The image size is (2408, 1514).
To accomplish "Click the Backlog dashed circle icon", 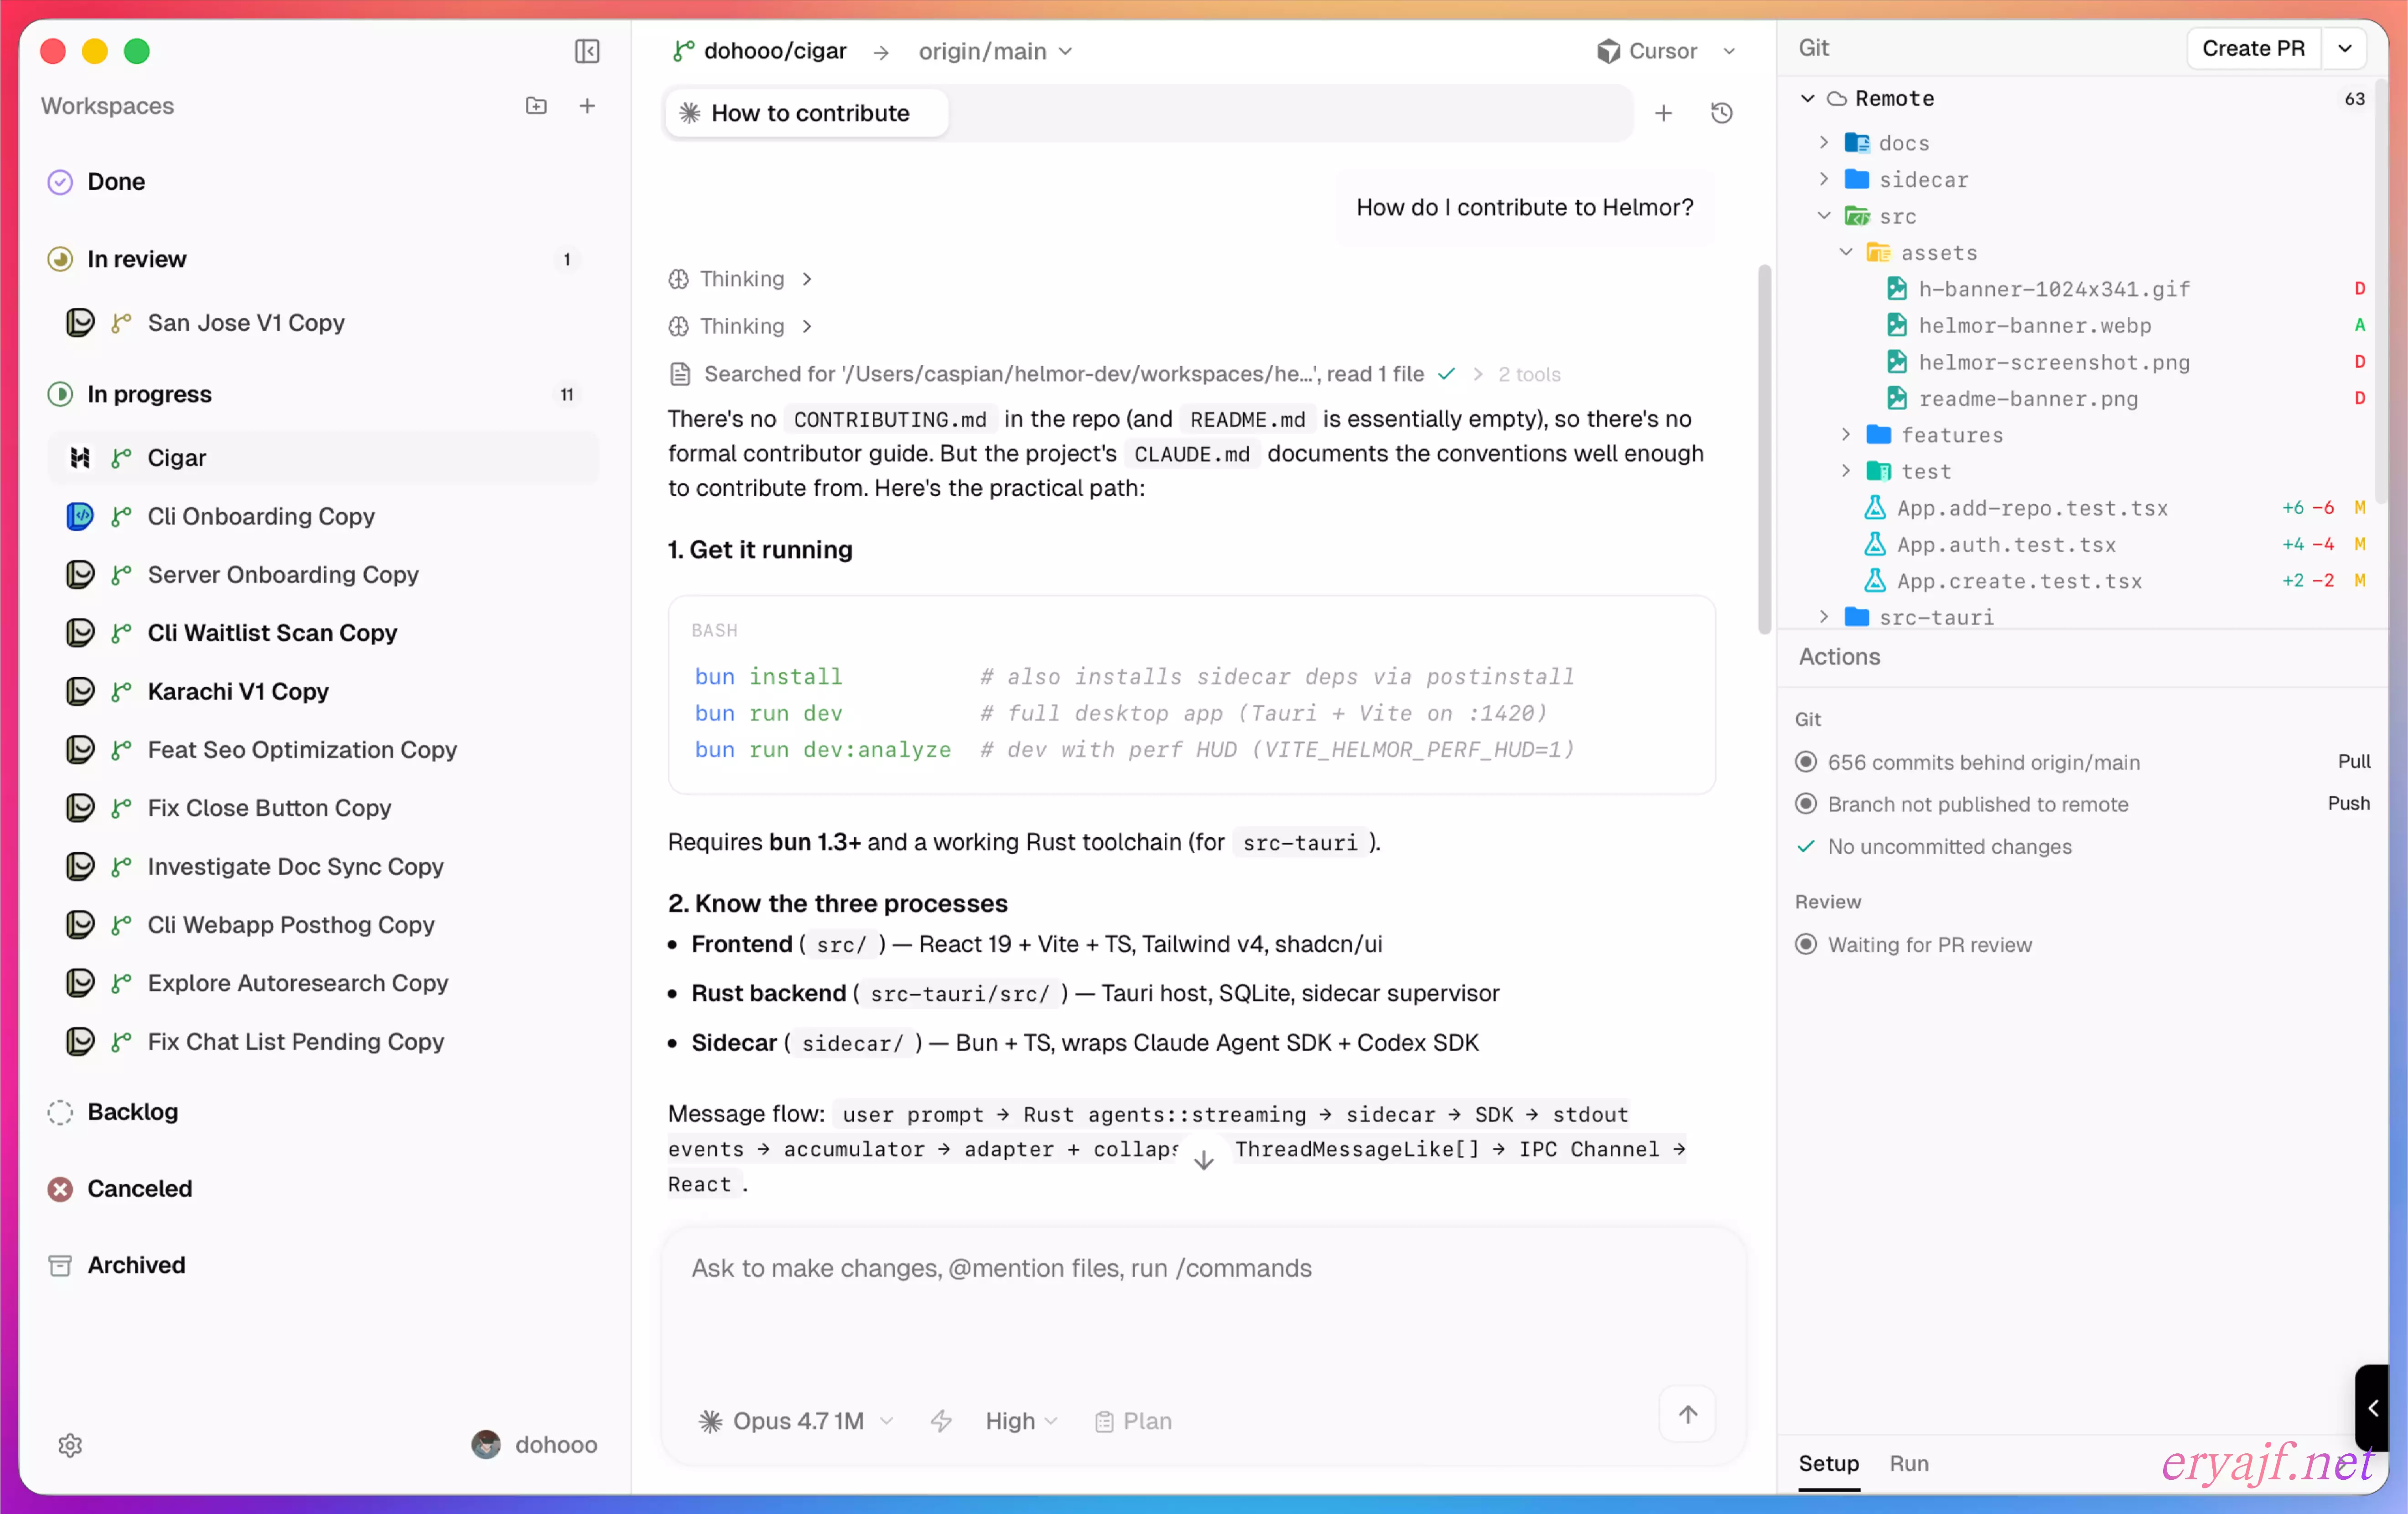I will pos(60,1112).
